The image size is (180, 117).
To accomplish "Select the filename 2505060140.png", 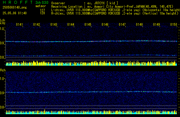I will pos(15,7).
